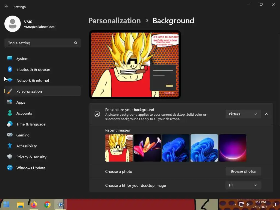Click the network tray icon
This screenshot has height=210, width=280.
coord(241,205)
